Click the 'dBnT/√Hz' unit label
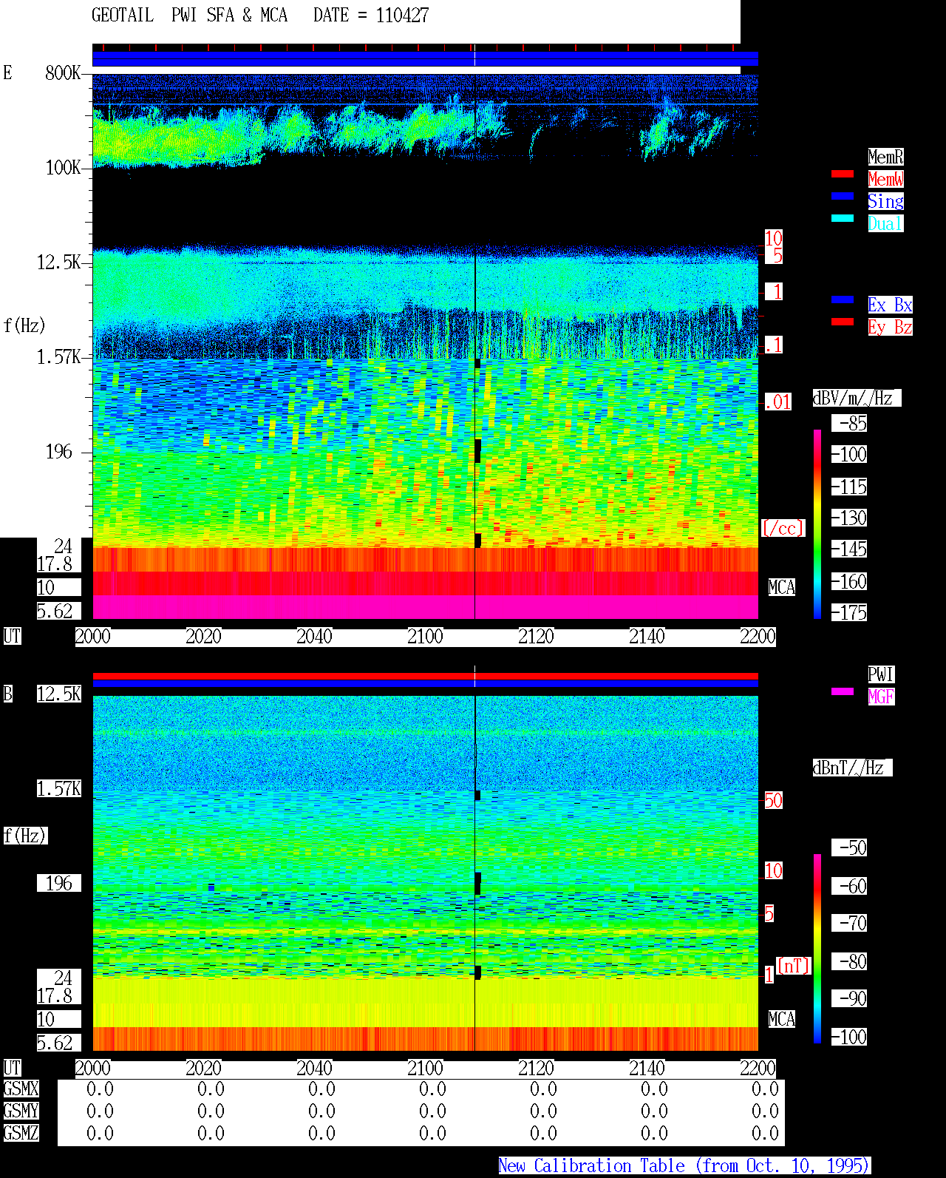The height and width of the screenshot is (1178, 946). coord(852,768)
